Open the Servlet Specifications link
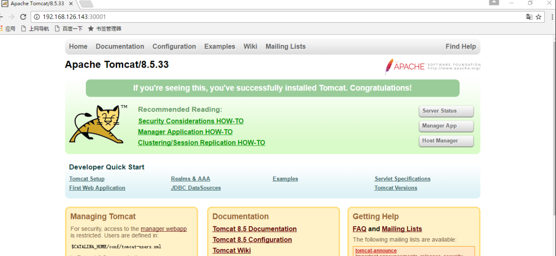The image size is (556, 256). 402,179
